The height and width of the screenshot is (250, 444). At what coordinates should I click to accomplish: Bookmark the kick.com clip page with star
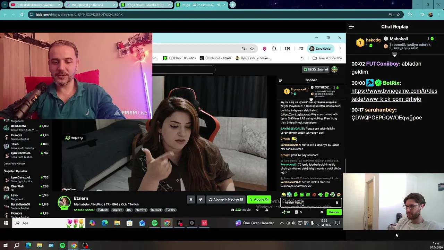point(398,15)
